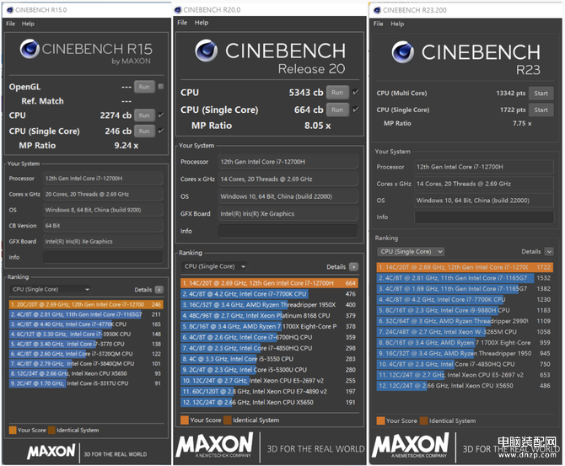
Task: Toggle the CPU test checkbox in R15
Action: [x=161, y=115]
